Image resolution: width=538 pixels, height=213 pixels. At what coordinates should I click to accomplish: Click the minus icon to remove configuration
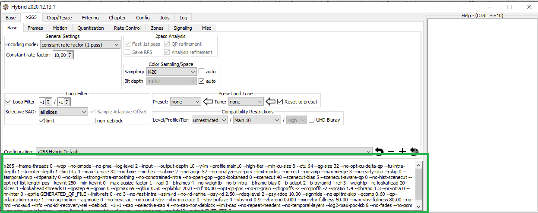pos(391,151)
